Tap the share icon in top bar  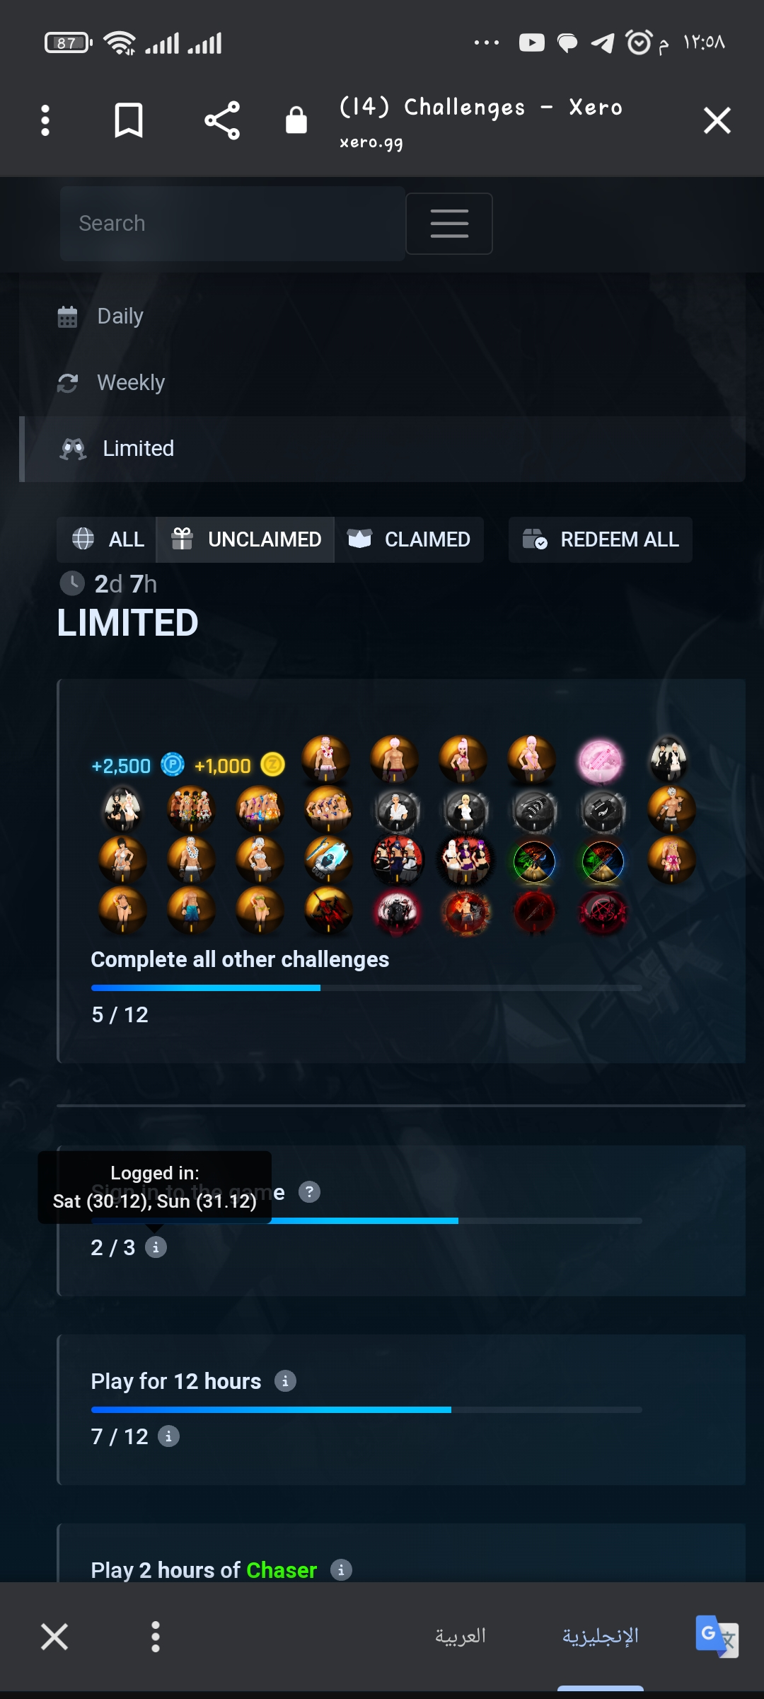pyautogui.click(x=222, y=120)
